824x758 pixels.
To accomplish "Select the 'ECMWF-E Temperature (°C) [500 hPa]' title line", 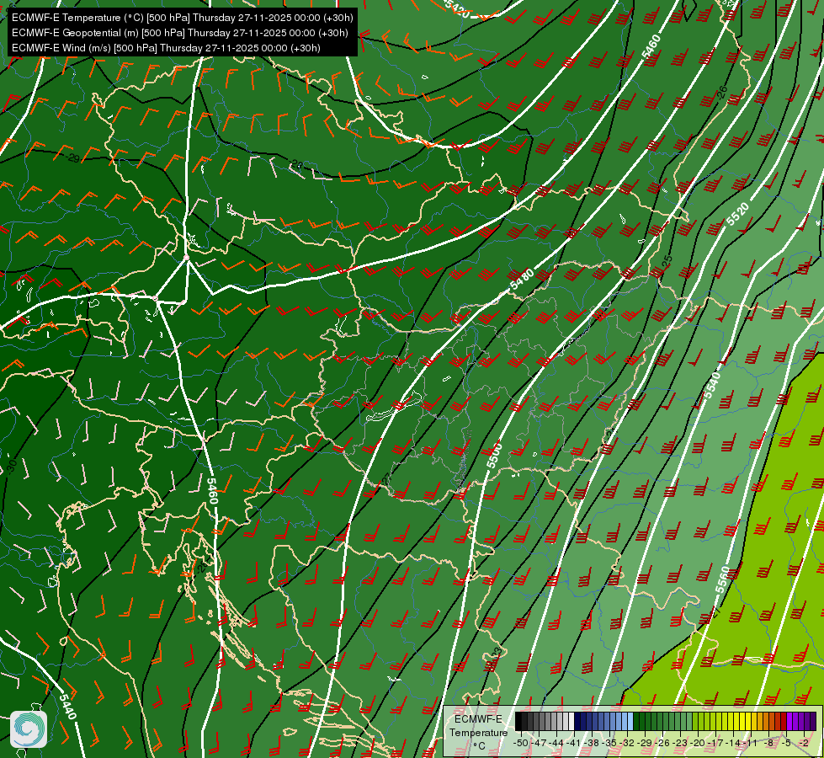I will (x=182, y=18).
